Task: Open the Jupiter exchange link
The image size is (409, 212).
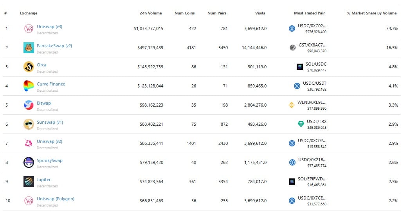Action: pyautogui.click(x=43, y=180)
